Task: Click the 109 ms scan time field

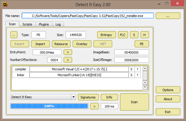Action: click(x=109, y=106)
